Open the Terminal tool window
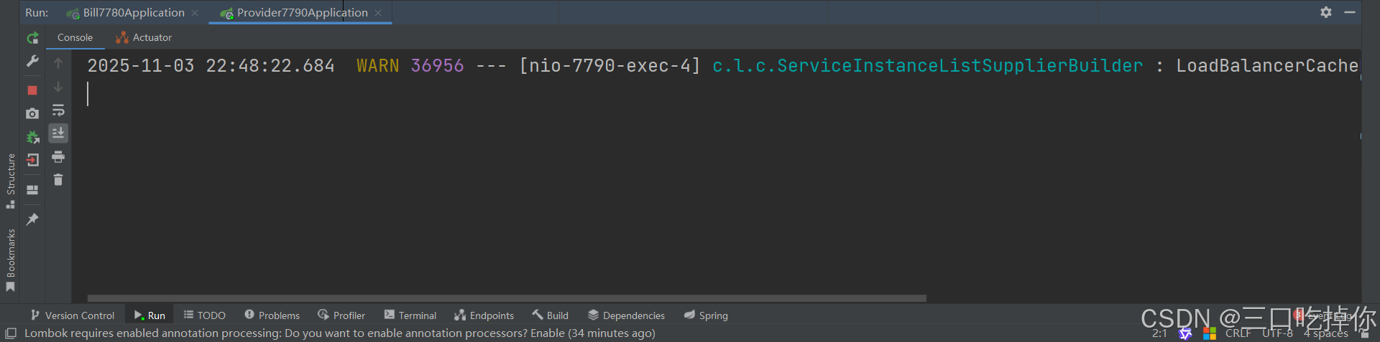Viewport: 1380px width, 342px height. tap(410, 315)
